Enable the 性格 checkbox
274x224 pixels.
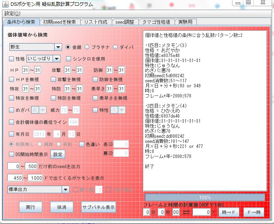[x=11, y=59]
